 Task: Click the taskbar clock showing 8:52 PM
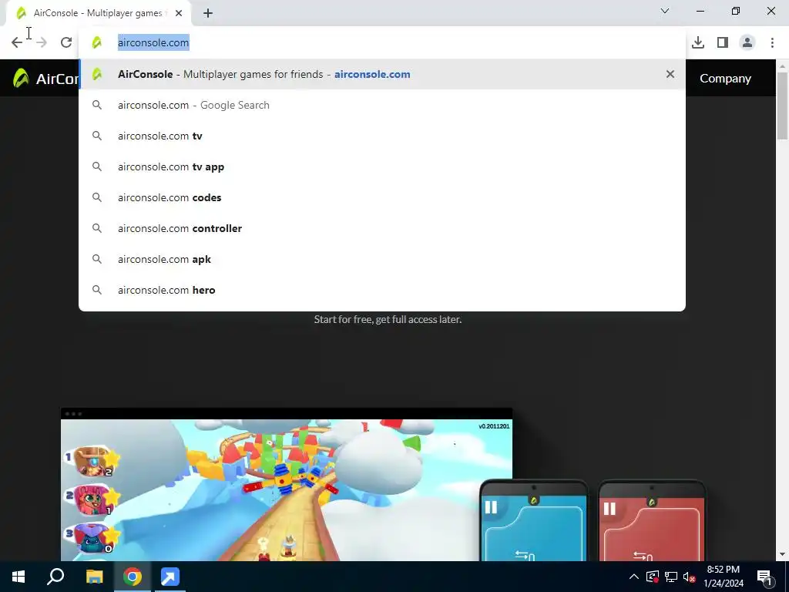pos(723,577)
